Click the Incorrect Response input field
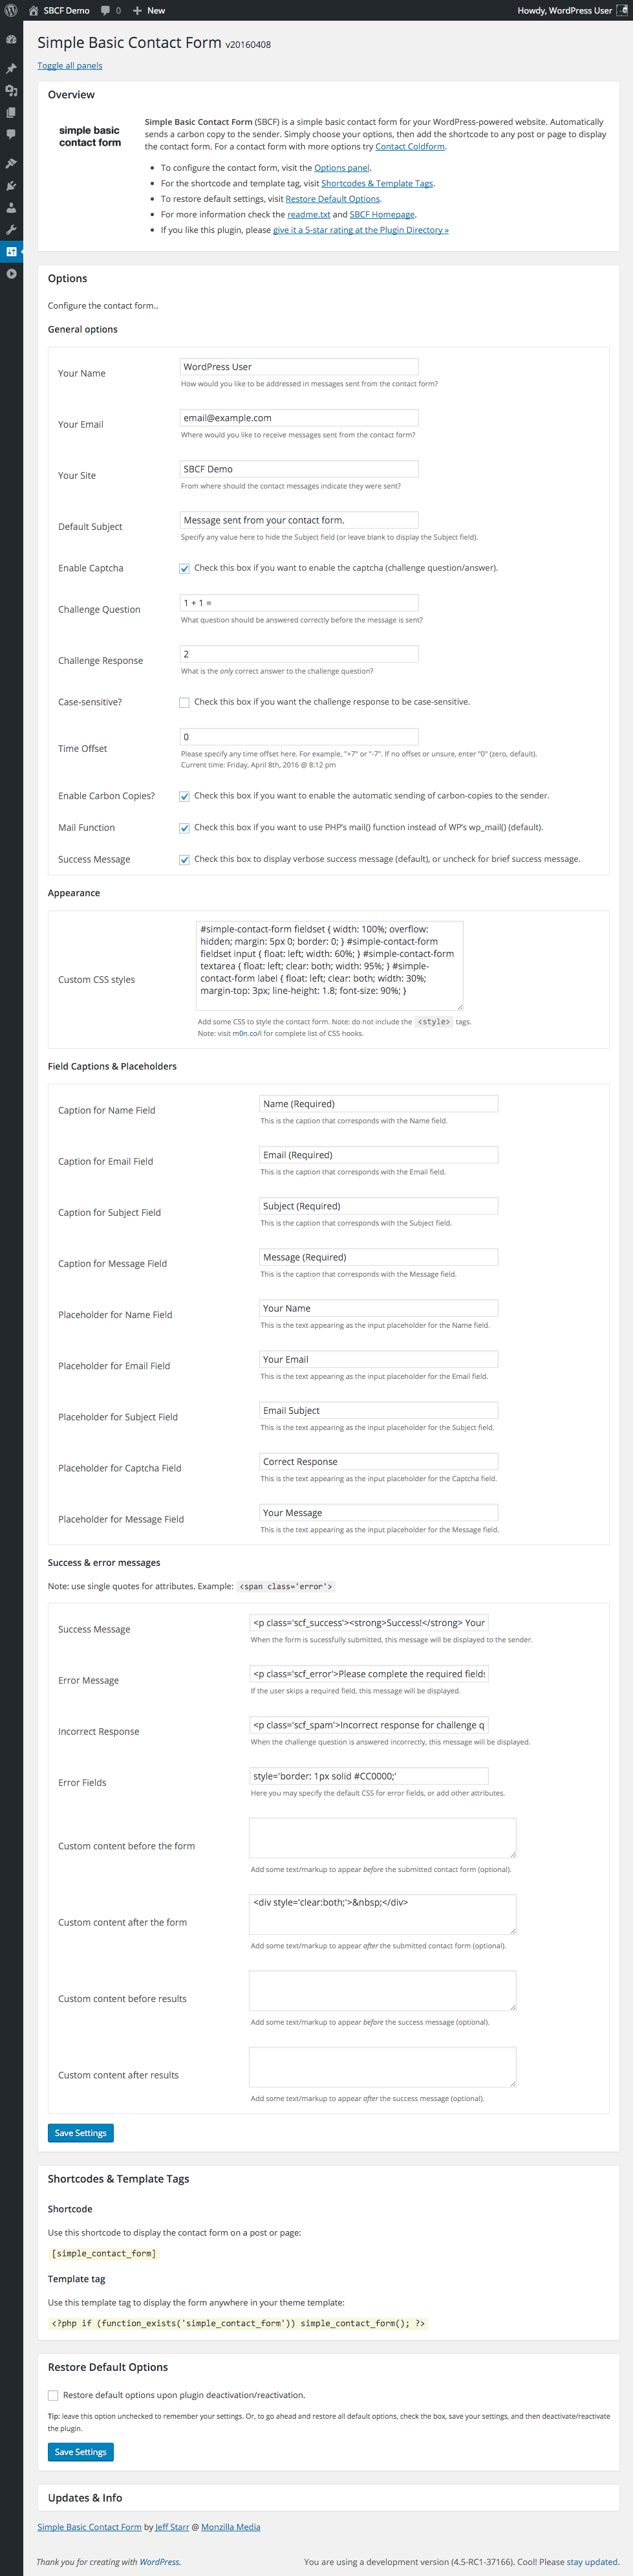633x2576 pixels. point(369,1725)
